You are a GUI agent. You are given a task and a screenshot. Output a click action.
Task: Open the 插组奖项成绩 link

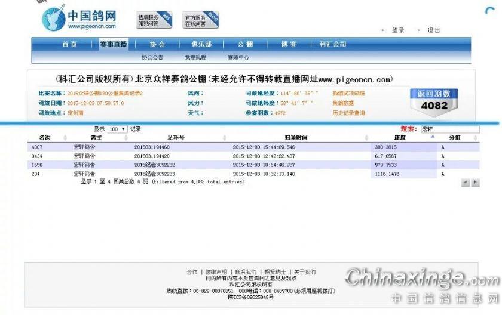coord(348,93)
